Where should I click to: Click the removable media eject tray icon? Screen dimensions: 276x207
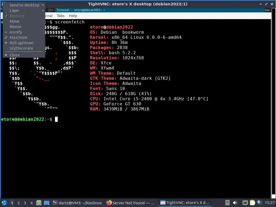coord(227,203)
